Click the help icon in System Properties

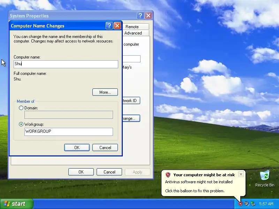coord(140,16)
